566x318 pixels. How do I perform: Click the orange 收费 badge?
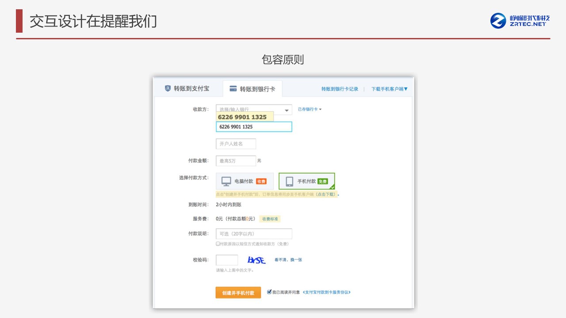261,182
